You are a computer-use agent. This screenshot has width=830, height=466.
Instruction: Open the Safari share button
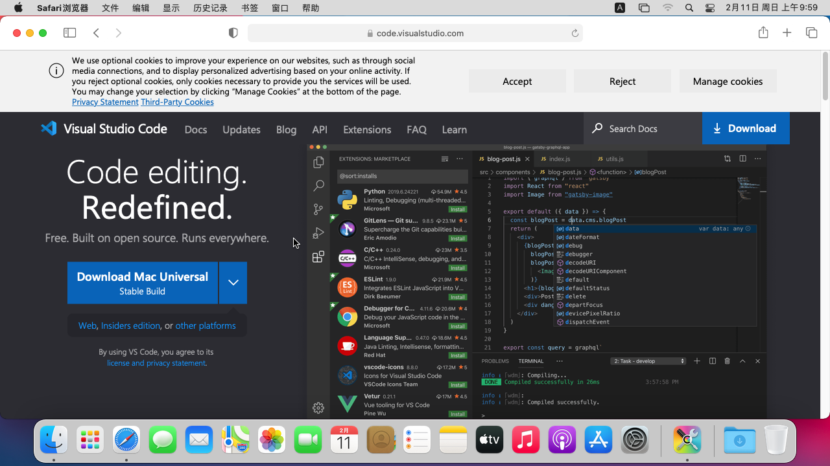click(x=763, y=32)
